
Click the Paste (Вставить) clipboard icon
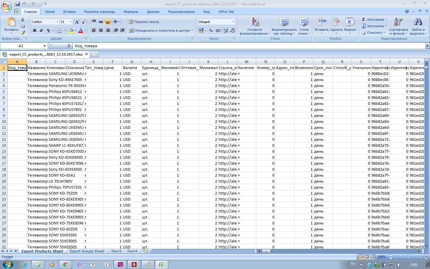point(11,22)
